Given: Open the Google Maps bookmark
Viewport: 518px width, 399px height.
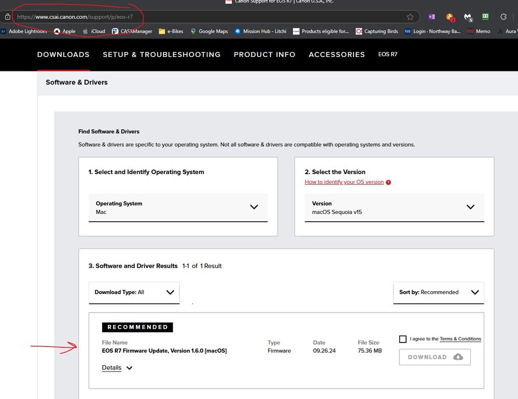Looking at the screenshot, I should (x=209, y=31).
